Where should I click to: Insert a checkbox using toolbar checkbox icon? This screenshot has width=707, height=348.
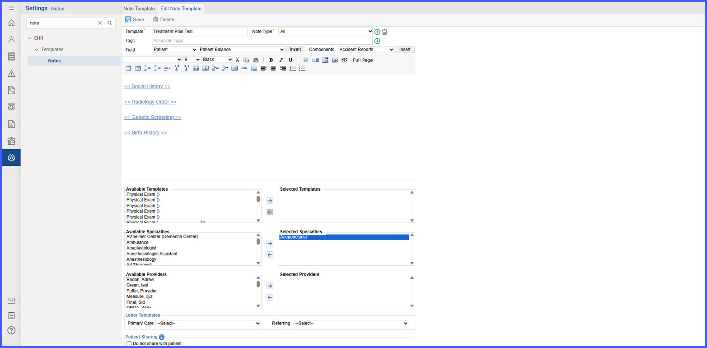click(306, 60)
